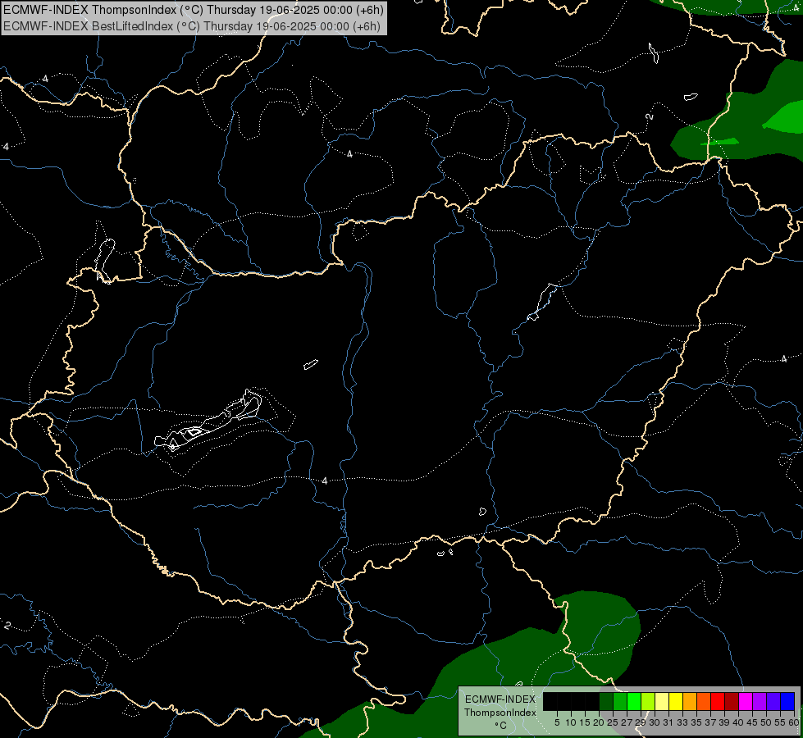The width and height of the screenshot is (803, 738).
Task: Select the dark red 39–40 legend swatch
Action: (732, 701)
